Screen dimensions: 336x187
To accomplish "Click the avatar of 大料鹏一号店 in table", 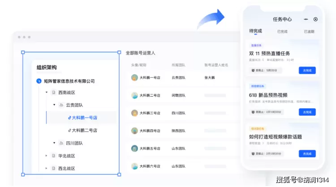I will click(x=134, y=77).
